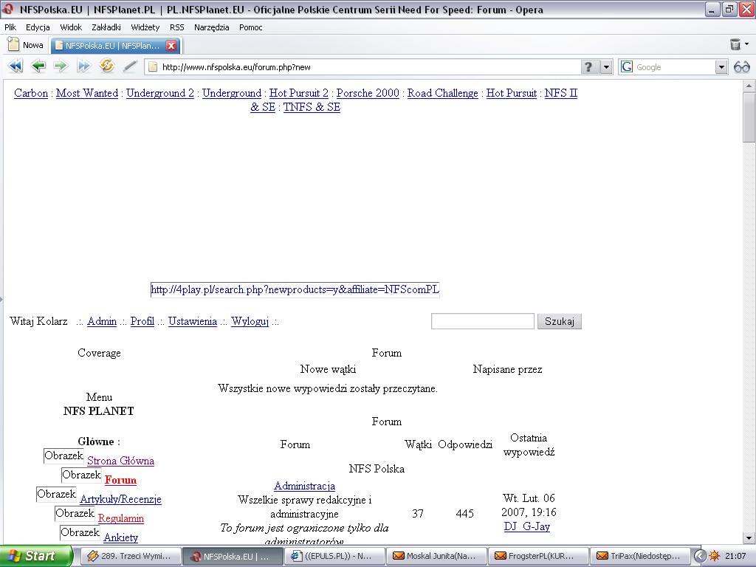Click the glasses view icon
The image size is (756, 567).
[x=741, y=66]
